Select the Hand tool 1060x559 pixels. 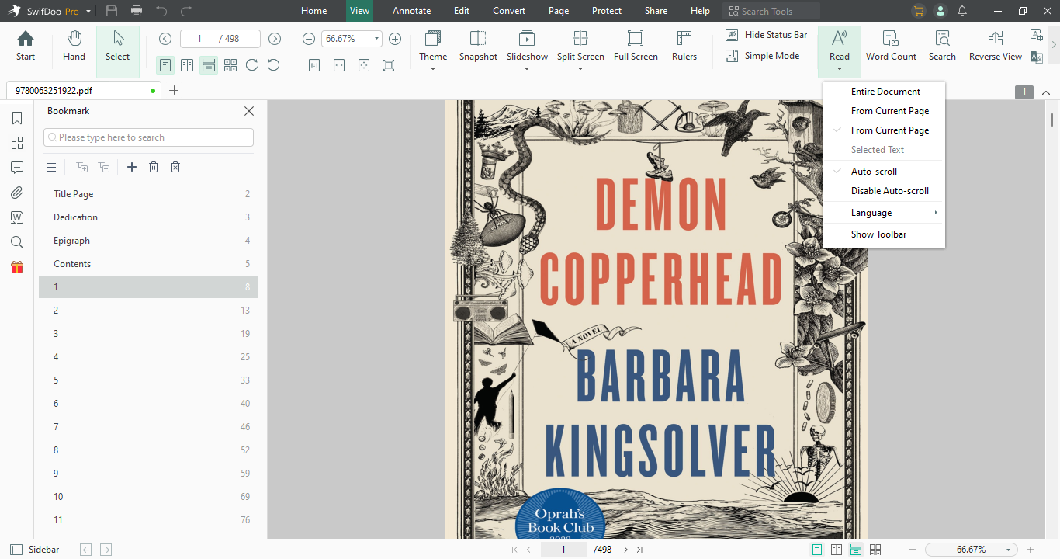coord(74,47)
